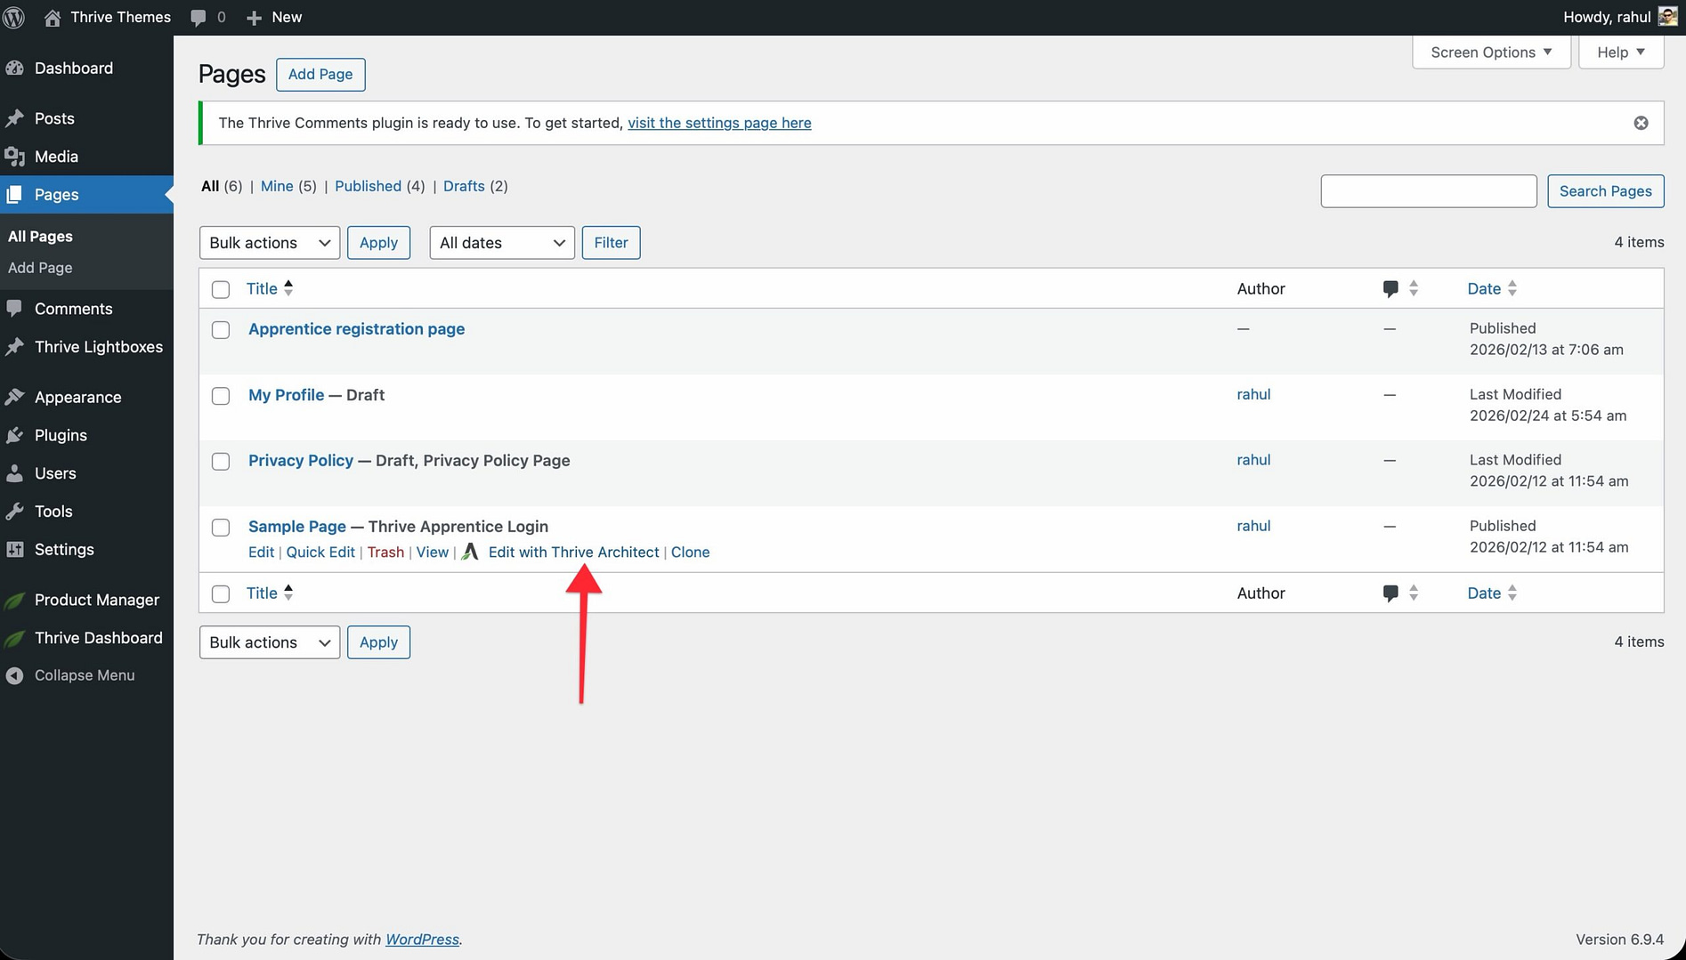Image resolution: width=1686 pixels, height=960 pixels.
Task: Click the Thrive Dashboard leaf icon
Action: (14, 638)
